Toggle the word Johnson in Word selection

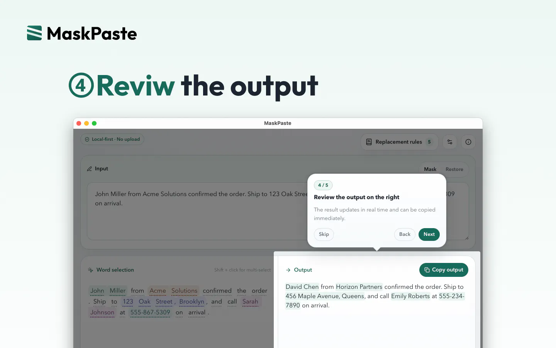tap(102, 312)
